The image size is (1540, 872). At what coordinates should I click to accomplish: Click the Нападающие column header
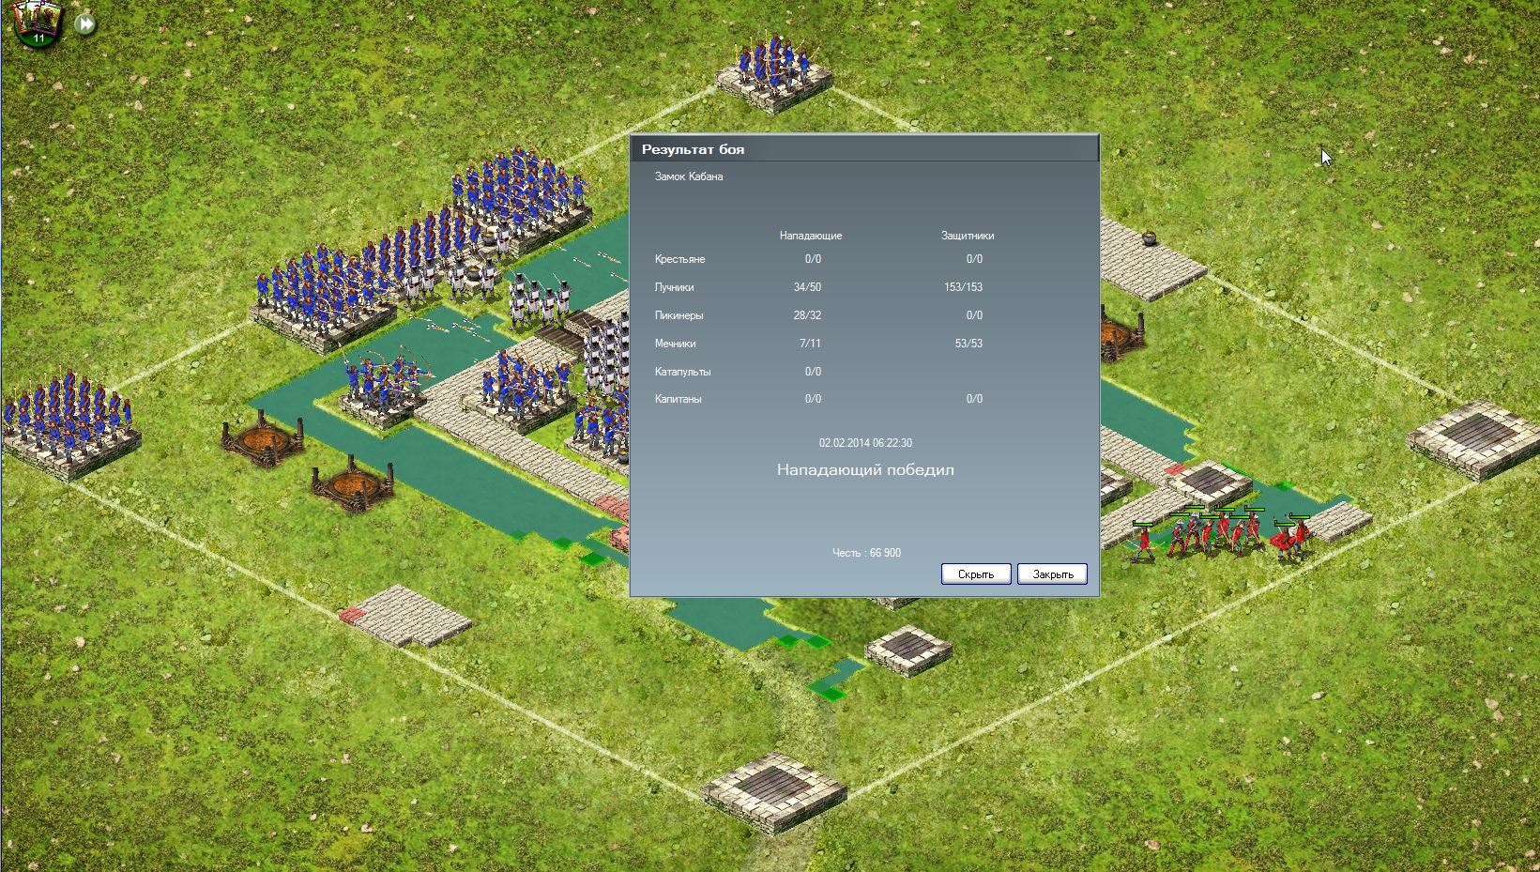(811, 236)
